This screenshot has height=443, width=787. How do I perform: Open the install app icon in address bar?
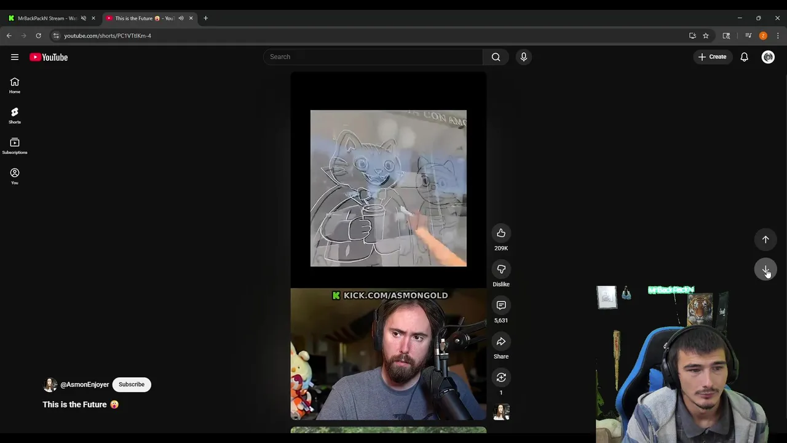point(692,36)
